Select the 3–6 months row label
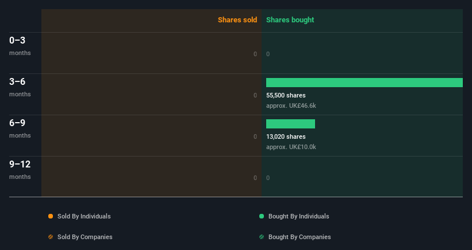This screenshot has width=472, height=250. point(20,87)
